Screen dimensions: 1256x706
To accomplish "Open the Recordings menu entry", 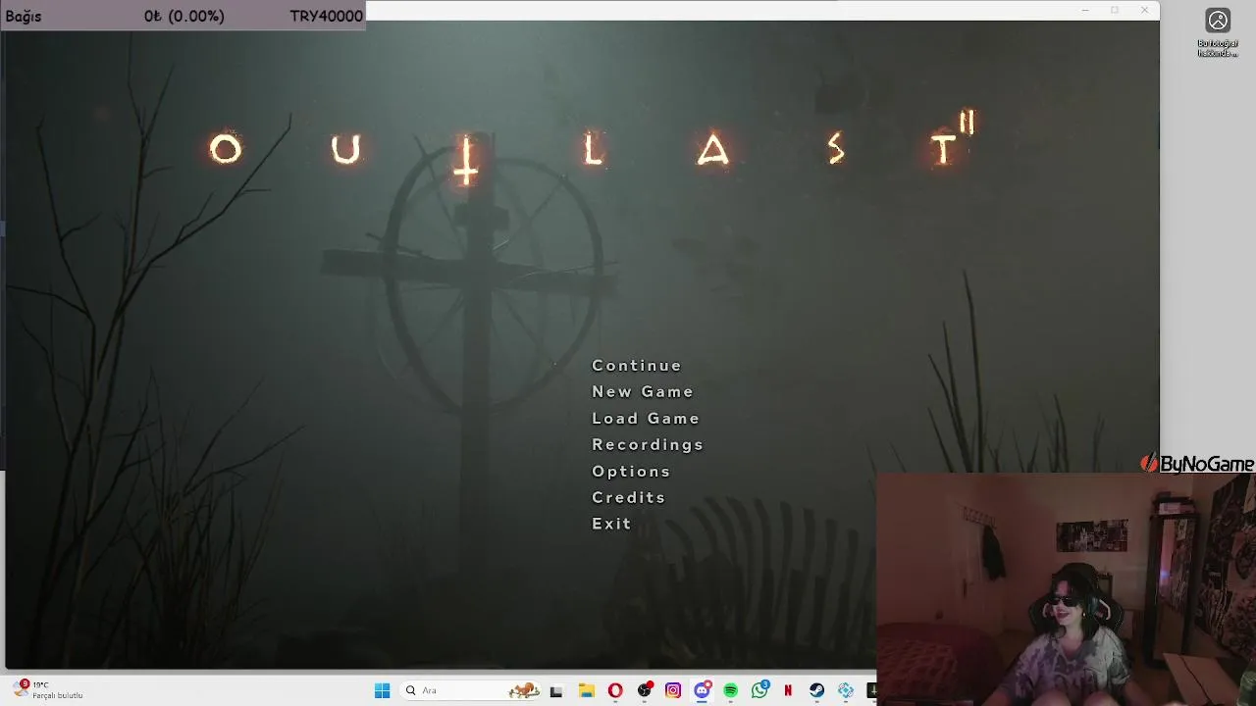I will point(648,445).
